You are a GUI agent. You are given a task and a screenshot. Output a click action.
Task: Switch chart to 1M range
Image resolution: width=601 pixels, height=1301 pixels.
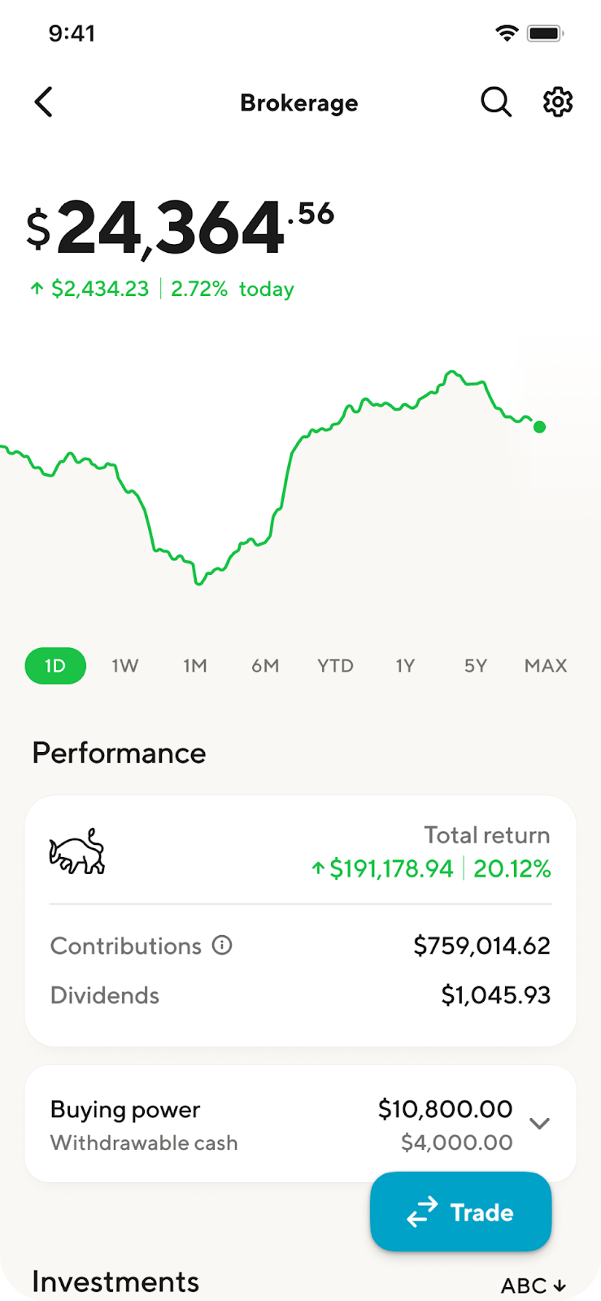click(x=195, y=666)
